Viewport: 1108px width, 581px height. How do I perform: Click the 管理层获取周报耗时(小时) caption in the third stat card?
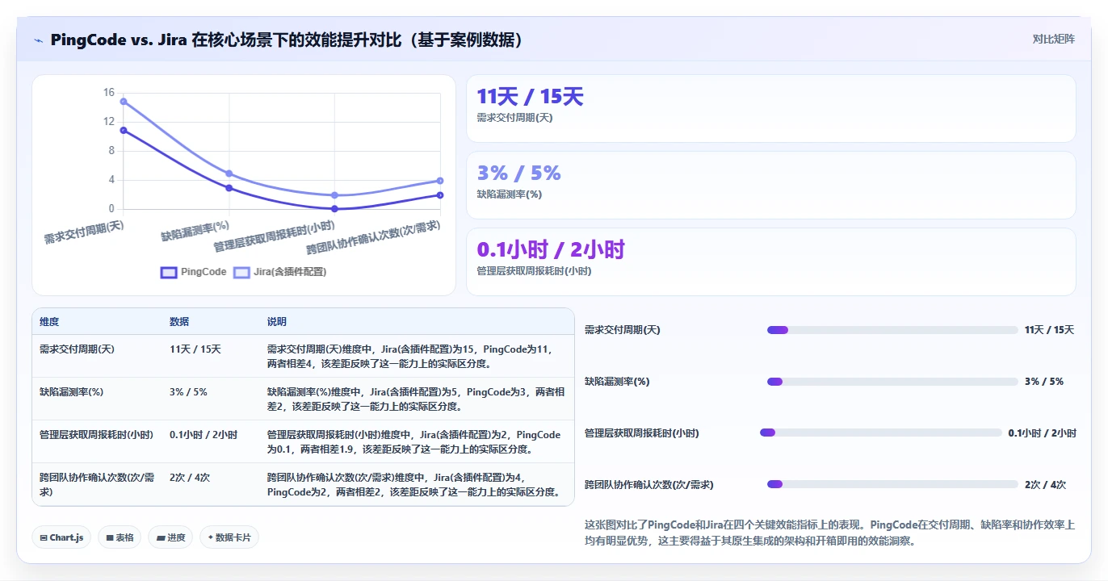coord(534,271)
